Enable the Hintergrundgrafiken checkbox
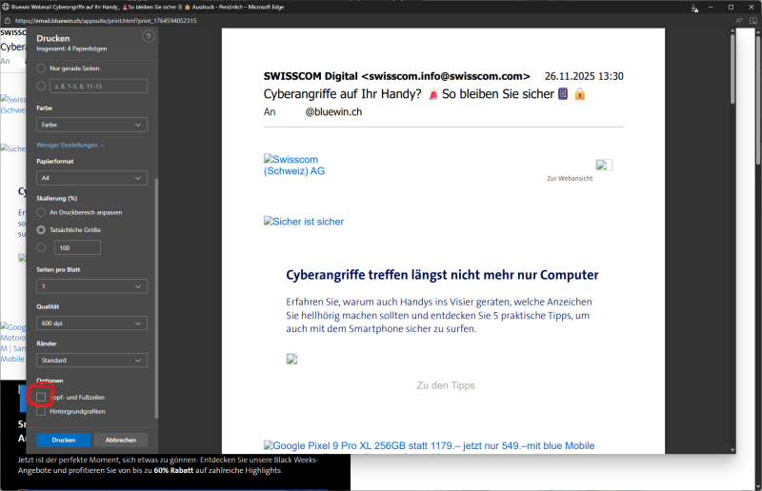 click(x=41, y=411)
